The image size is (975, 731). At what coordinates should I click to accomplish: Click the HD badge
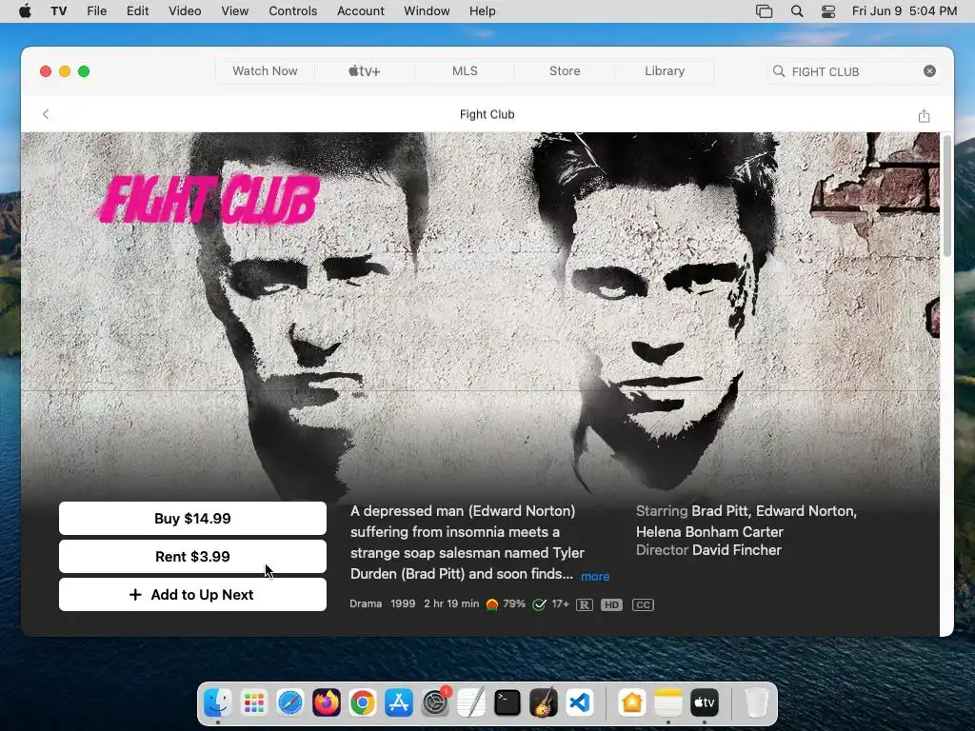pos(611,604)
